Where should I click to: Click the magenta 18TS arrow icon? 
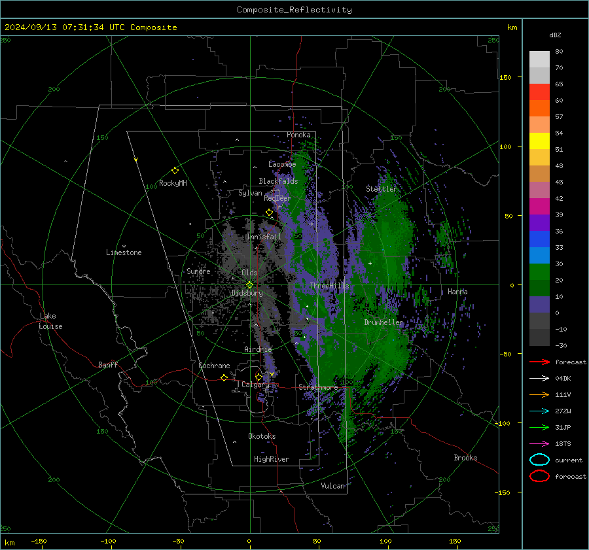point(539,444)
